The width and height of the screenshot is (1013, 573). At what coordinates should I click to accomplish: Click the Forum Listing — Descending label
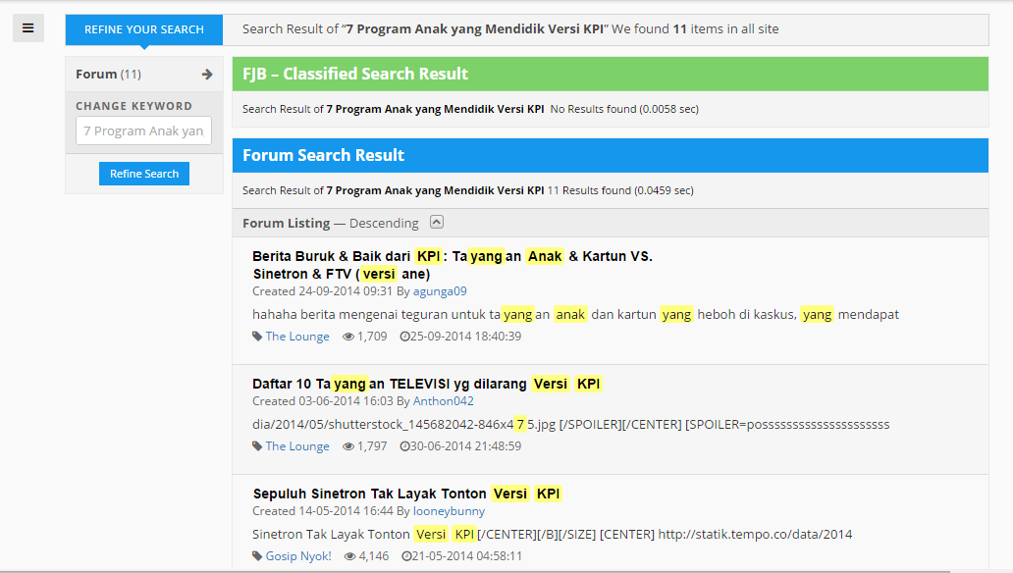(x=331, y=223)
